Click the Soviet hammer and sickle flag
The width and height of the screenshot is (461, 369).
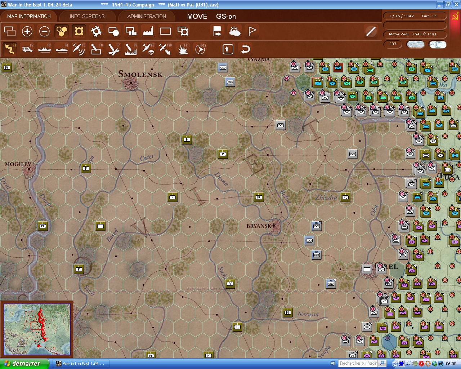click(455, 17)
